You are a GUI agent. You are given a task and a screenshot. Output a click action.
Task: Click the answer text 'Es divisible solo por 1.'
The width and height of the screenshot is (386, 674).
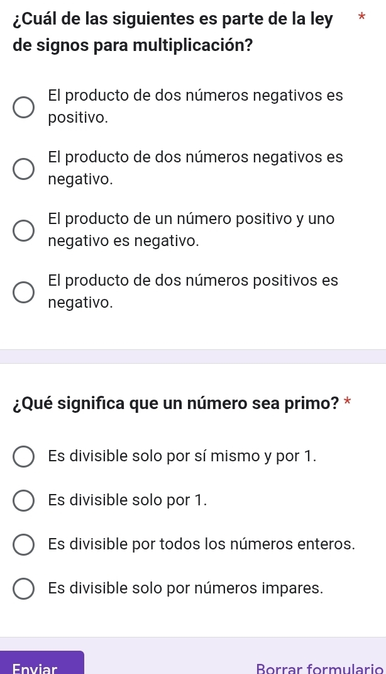click(128, 500)
